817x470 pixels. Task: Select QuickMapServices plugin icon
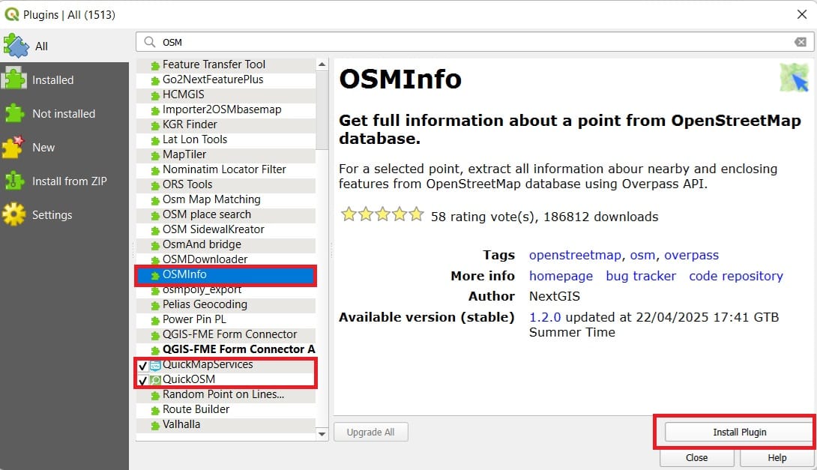click(x=154, y=365)
